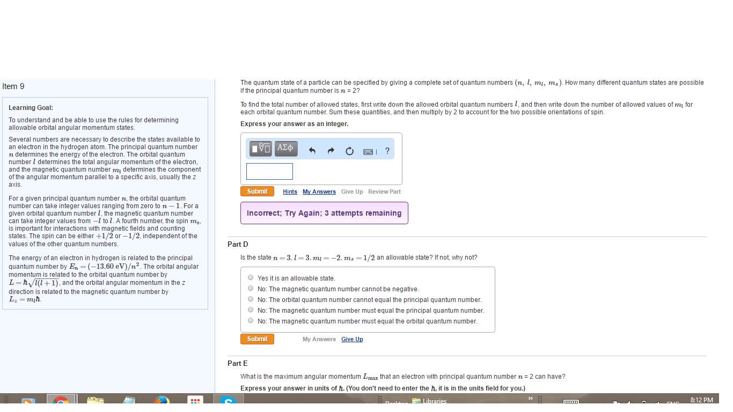This screenshot has height=412, width=733.
Task: Reset the answer using the circular reset icon
Action: 349,151
